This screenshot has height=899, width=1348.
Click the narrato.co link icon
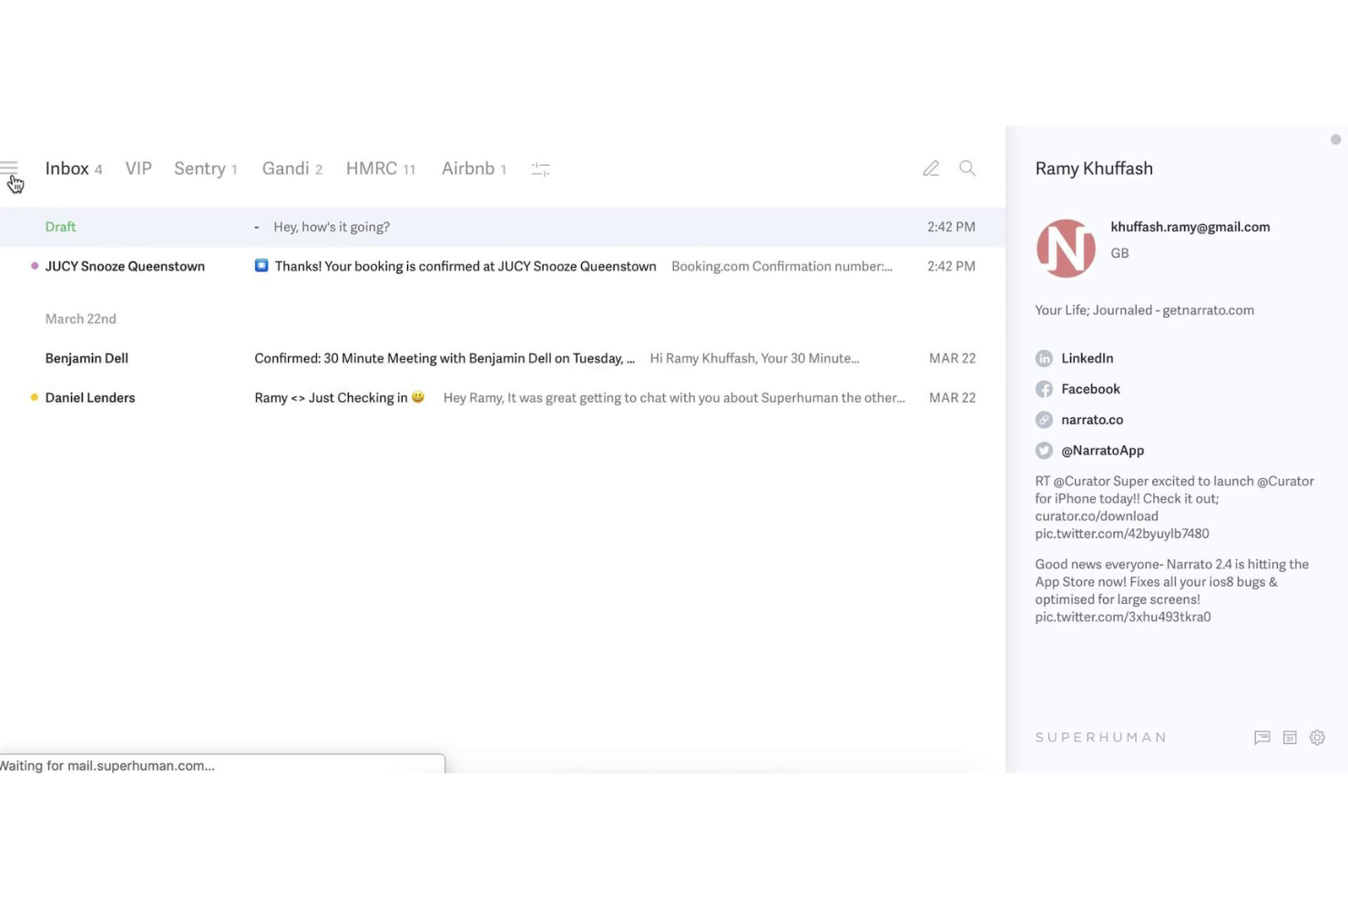coord(1044,419)
